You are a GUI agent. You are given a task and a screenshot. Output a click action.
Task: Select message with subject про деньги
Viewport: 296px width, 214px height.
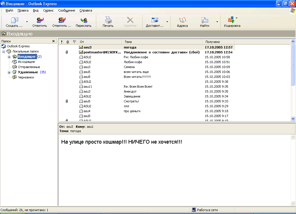click(x=147, y=111)
